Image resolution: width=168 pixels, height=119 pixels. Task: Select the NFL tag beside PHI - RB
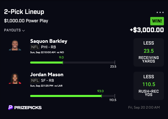coord(35,47)
